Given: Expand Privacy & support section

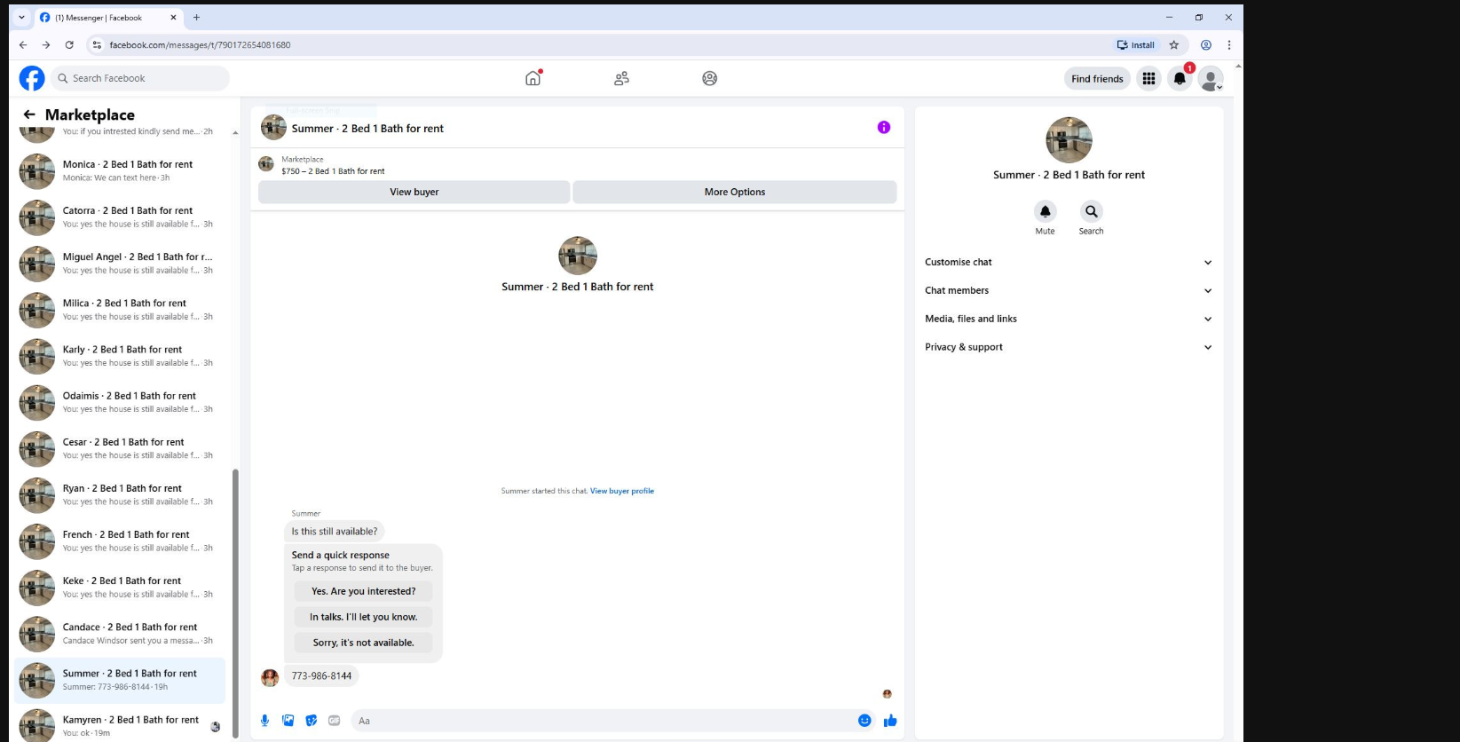Looking at the screenshot, I should (x=1069, y=347).
